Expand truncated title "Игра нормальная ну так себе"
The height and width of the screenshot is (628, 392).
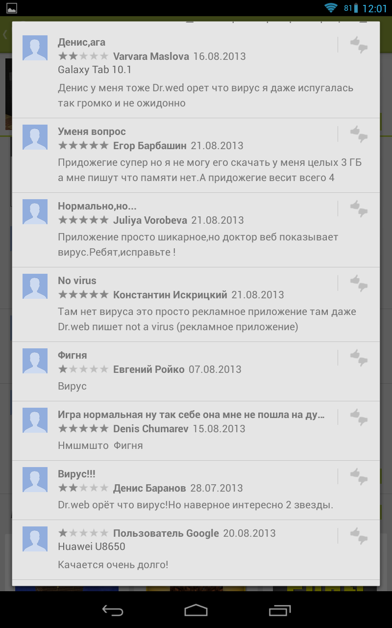coord(191,415)
